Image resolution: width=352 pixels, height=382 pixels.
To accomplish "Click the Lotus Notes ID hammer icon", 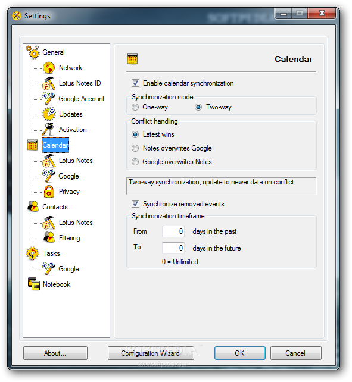I will (49, 83).
